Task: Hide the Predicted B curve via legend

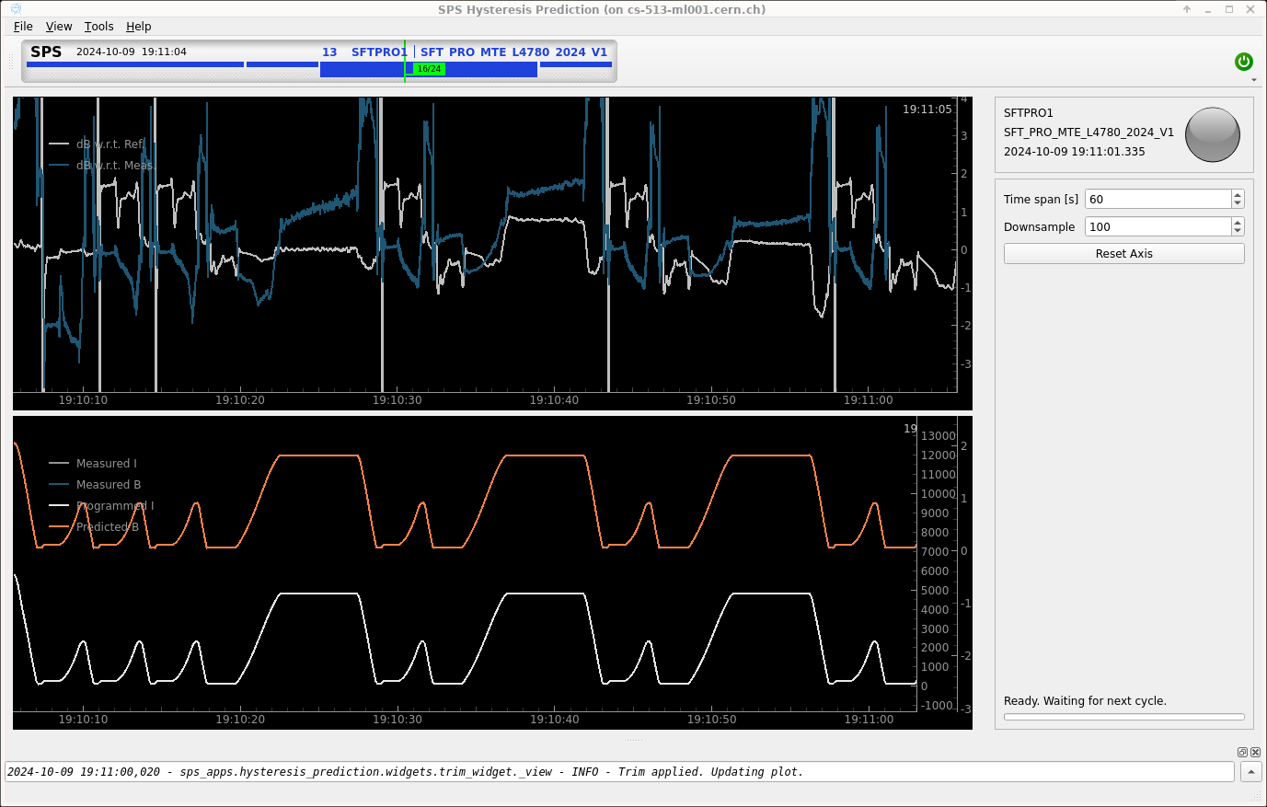Action: point(107,527)
